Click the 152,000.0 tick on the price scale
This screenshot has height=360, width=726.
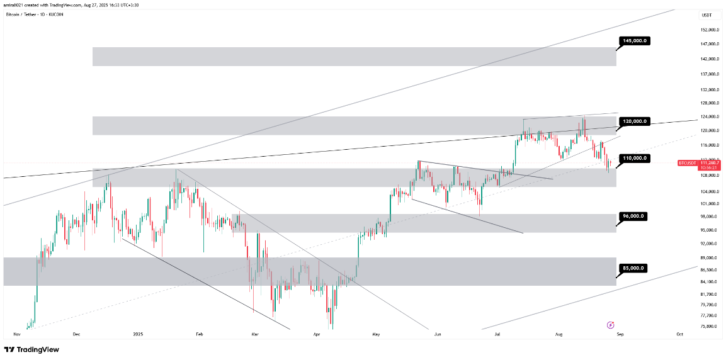click(x=710, y=30)
